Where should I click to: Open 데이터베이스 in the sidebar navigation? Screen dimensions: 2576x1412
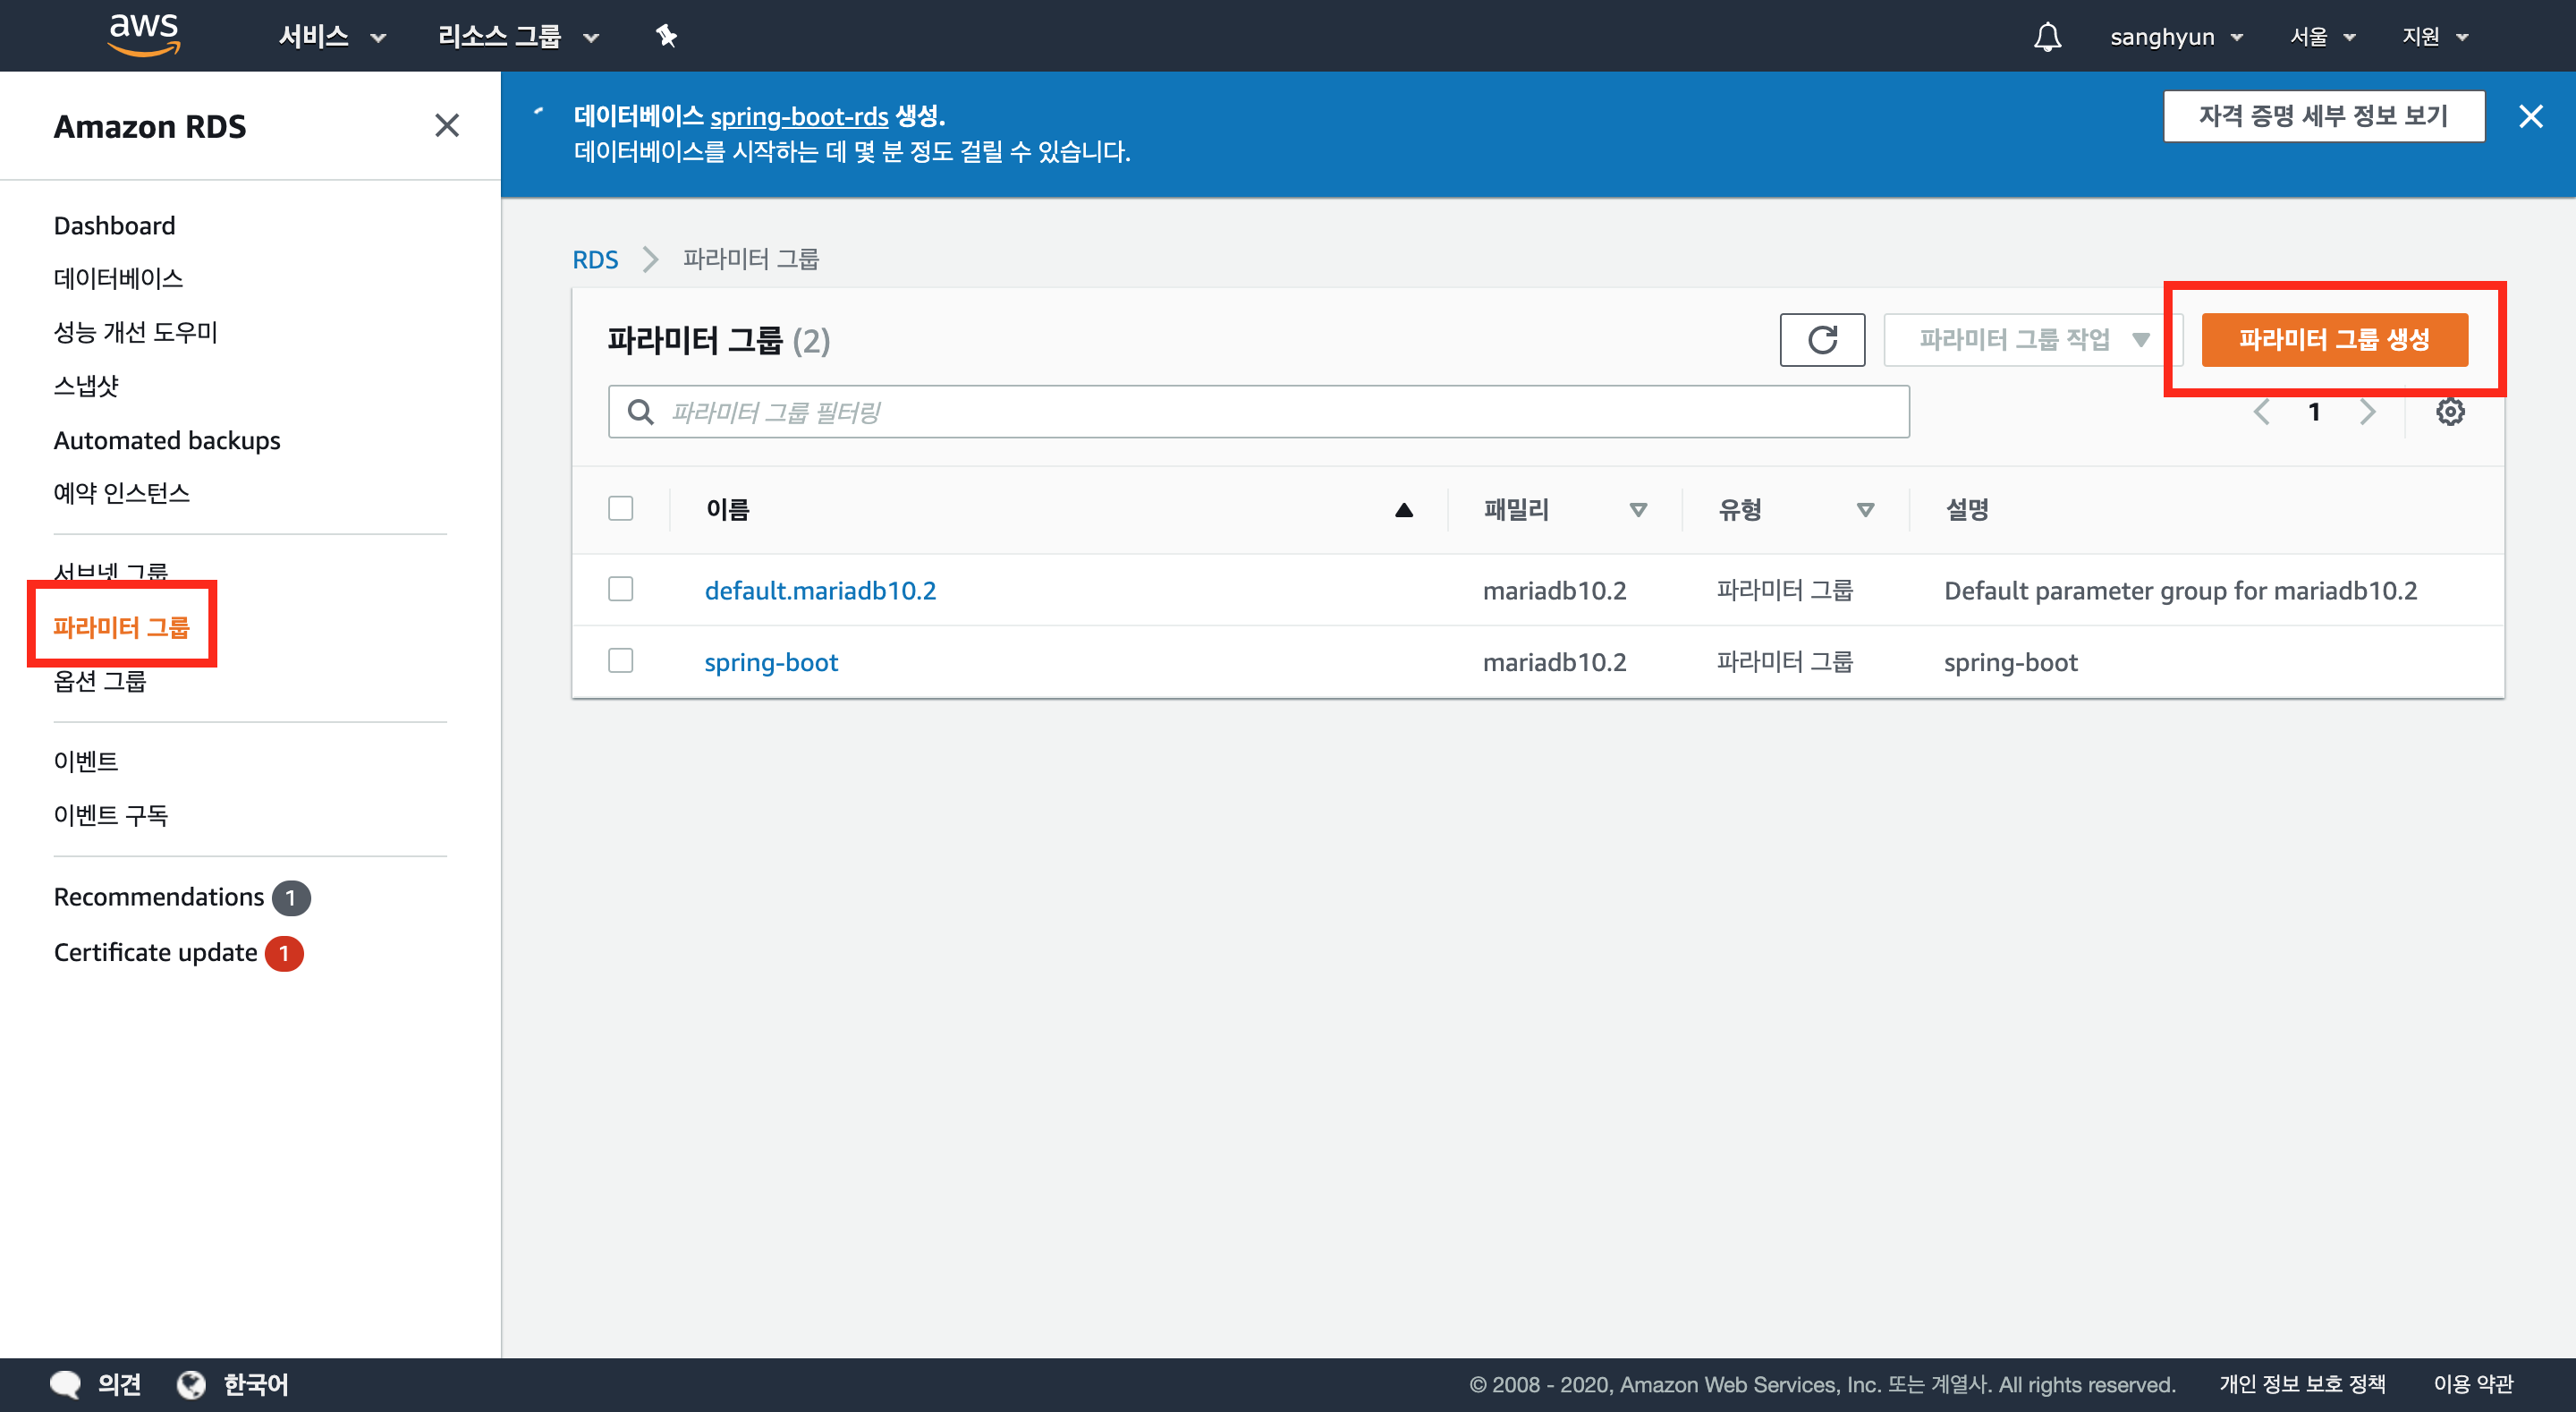[x=118, y=278]
